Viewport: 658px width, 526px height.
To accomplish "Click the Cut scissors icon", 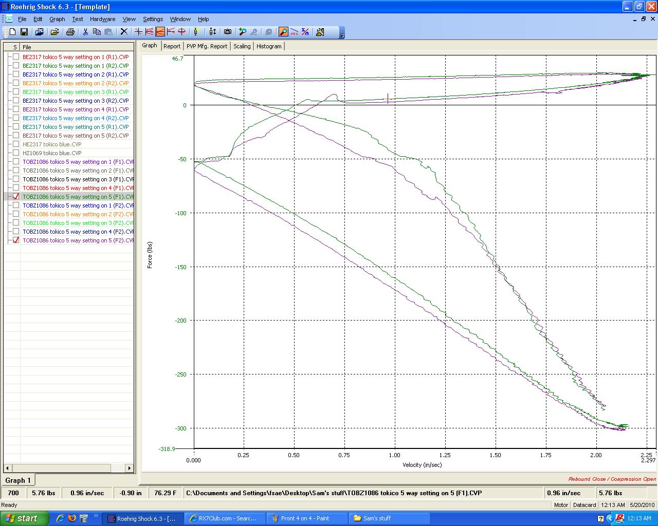I will click(x=85, y=32).
